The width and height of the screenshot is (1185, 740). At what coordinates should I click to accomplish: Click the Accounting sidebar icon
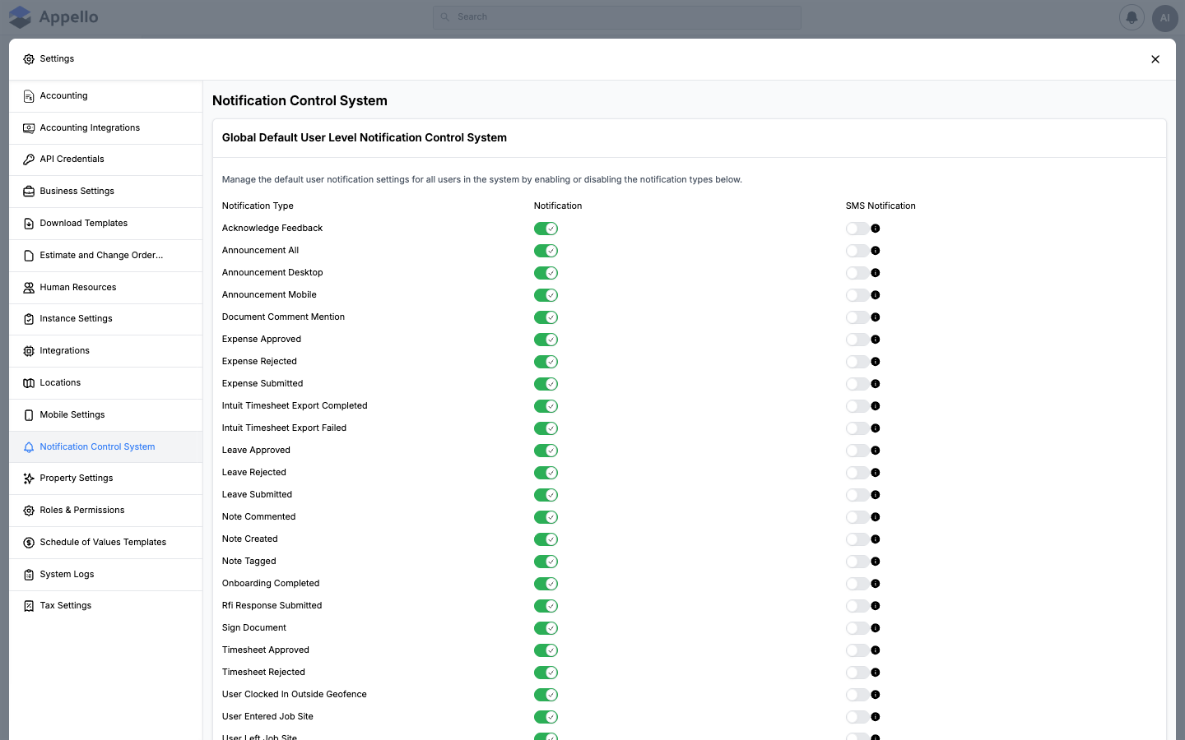pyautogui.click(x=29, y=96)
